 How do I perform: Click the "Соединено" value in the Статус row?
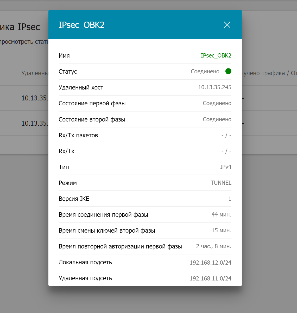pos(205,72)
